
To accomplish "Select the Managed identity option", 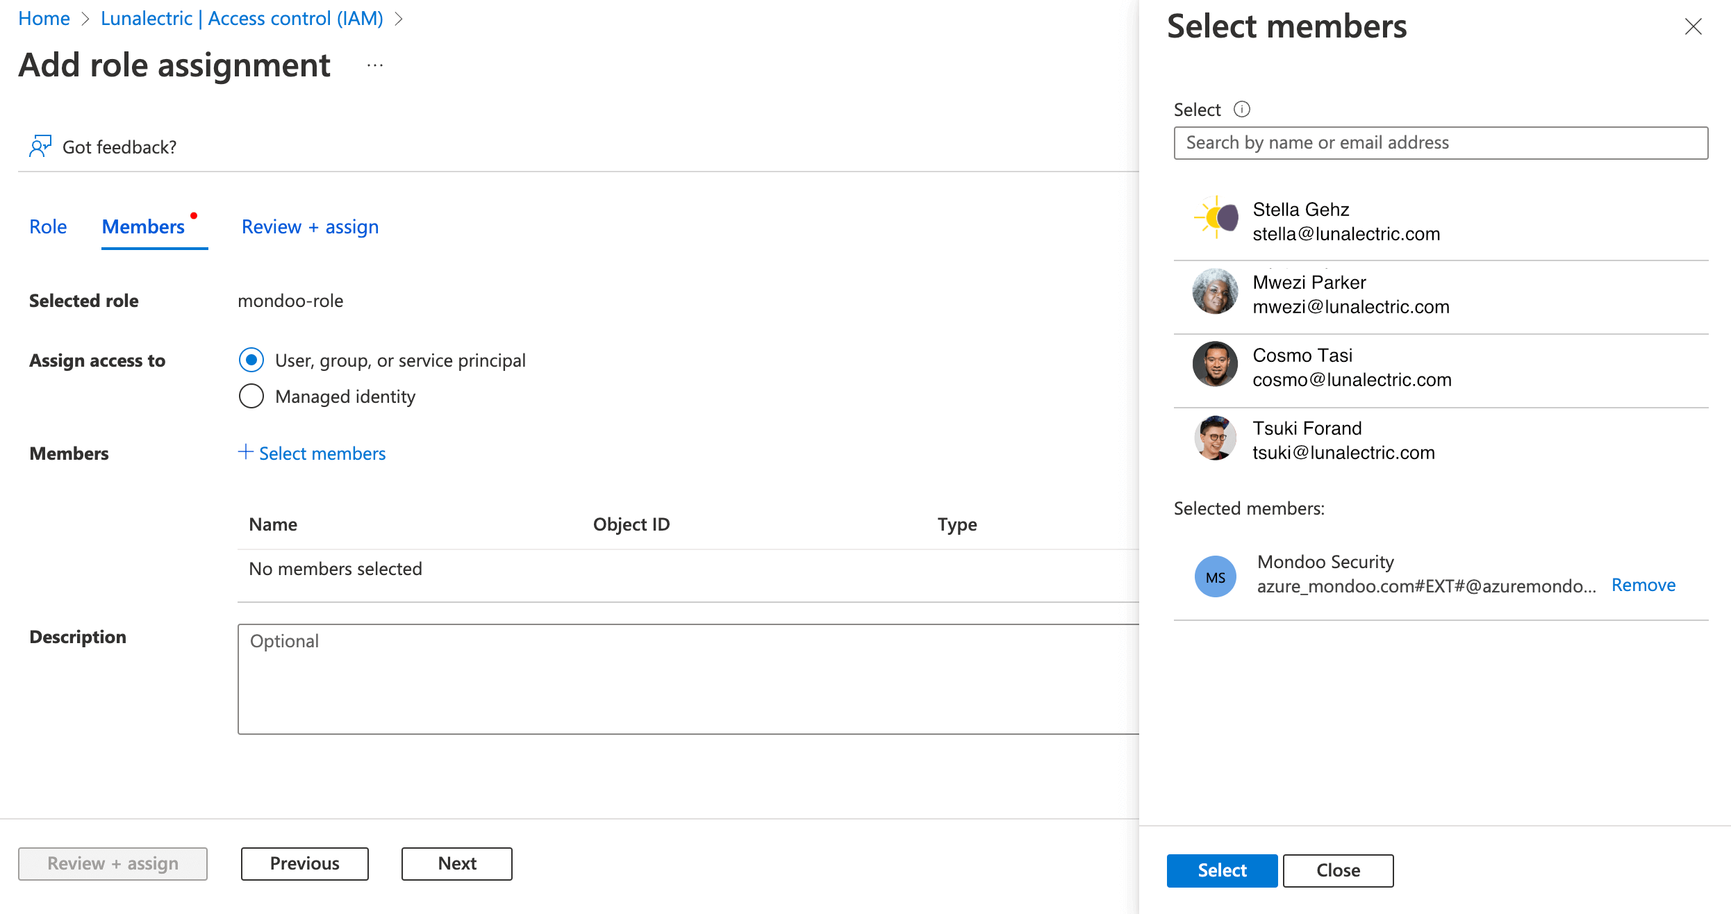I will pos(251,395).
